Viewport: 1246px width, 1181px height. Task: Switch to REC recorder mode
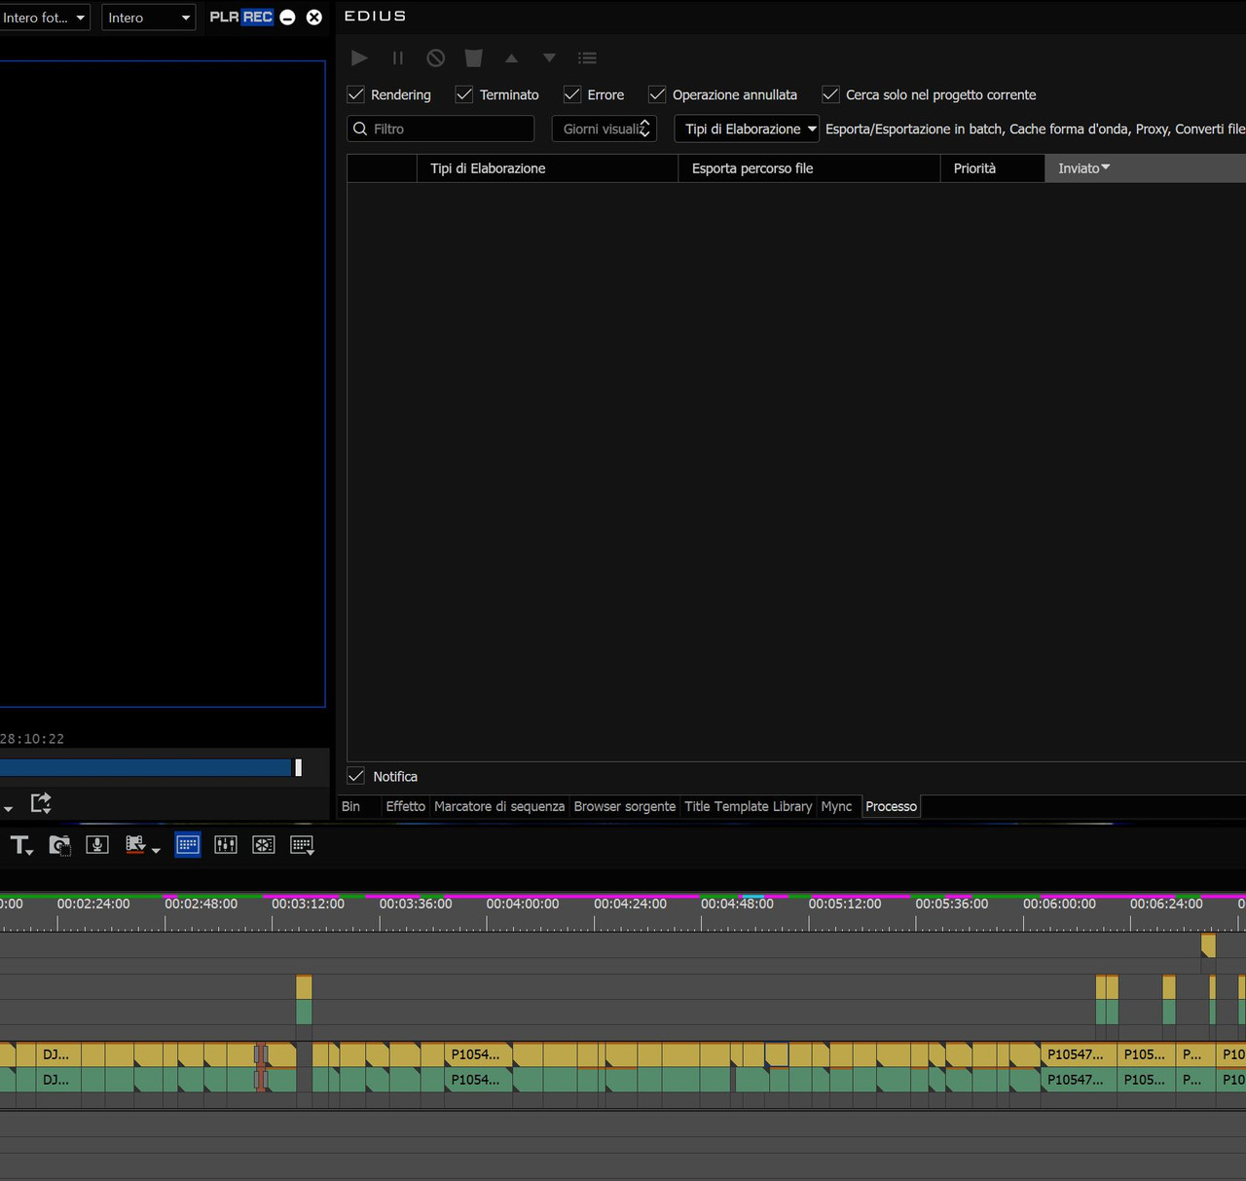(258, 18)
